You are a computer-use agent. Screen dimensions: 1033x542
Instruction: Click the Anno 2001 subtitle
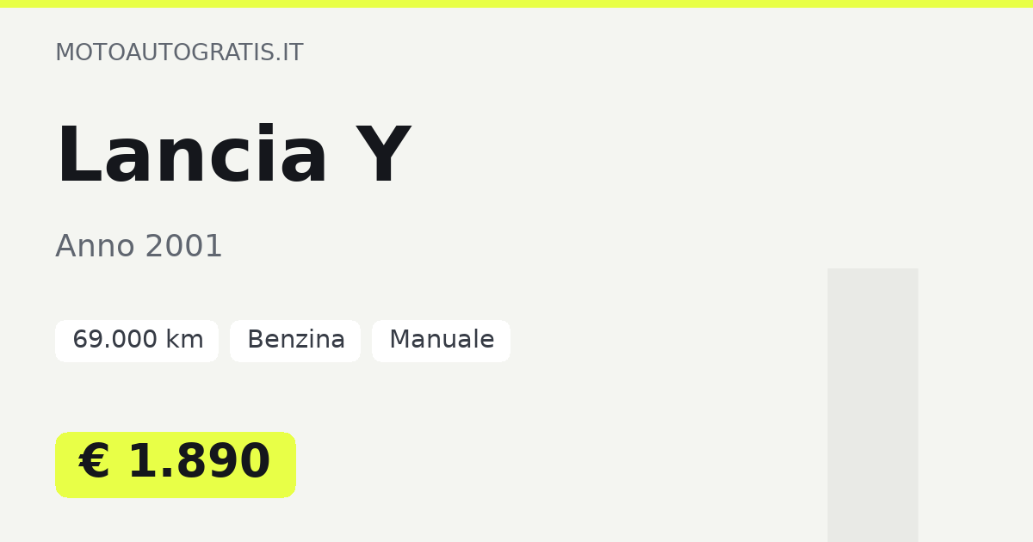tap(139, 247)
